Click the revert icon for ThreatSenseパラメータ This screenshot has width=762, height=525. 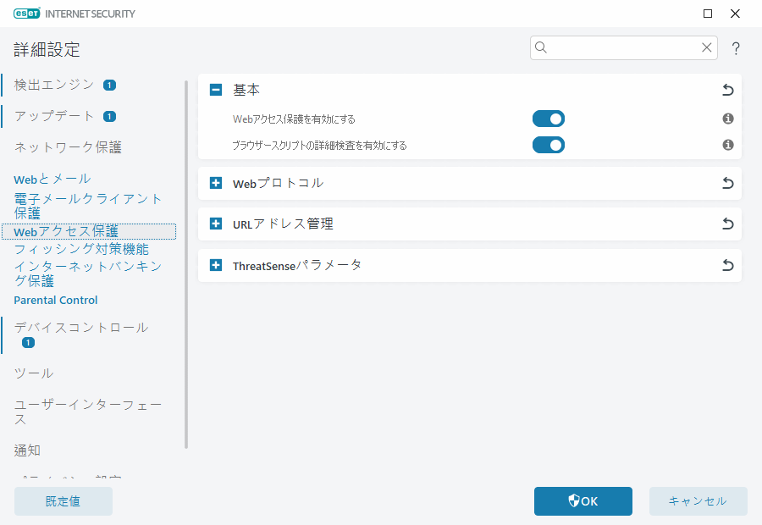(x=727, y=265)
